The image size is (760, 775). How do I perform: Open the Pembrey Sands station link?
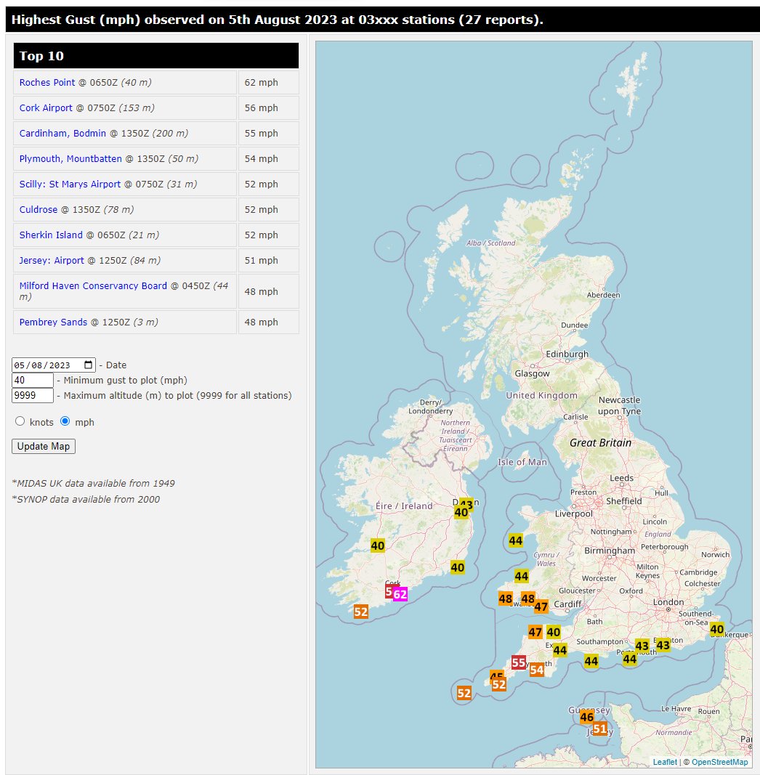(x=53, y=322)
